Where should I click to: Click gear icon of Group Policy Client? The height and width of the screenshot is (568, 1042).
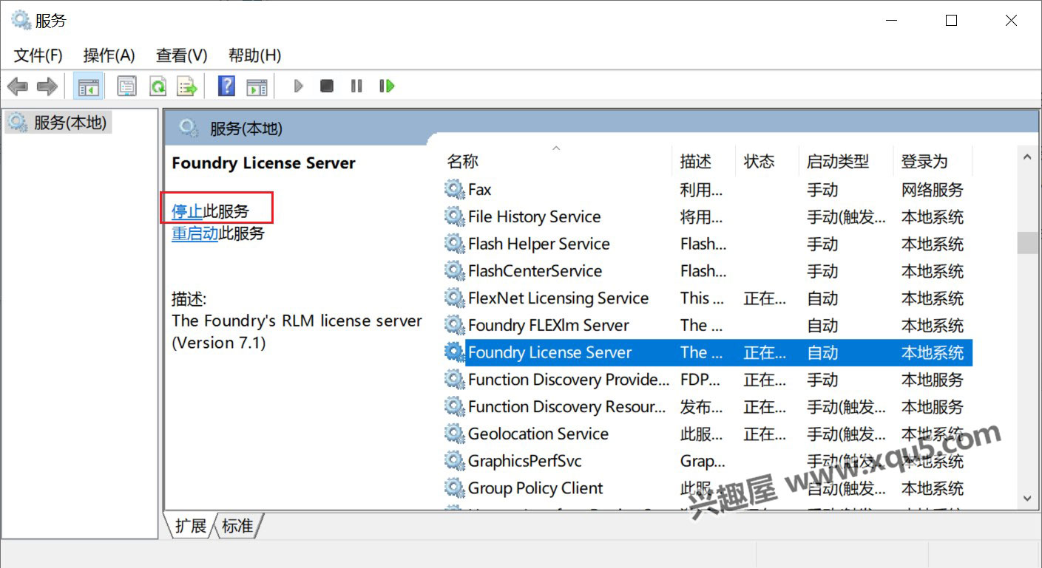tap(454, 488)
